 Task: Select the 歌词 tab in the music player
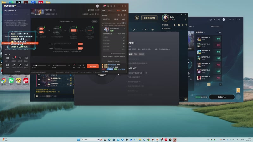[x=130, y=54]
